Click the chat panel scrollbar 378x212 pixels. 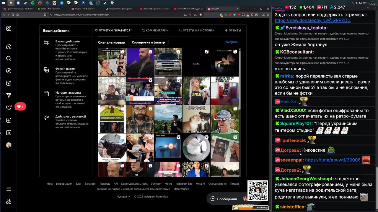click(x=377, y=188)
